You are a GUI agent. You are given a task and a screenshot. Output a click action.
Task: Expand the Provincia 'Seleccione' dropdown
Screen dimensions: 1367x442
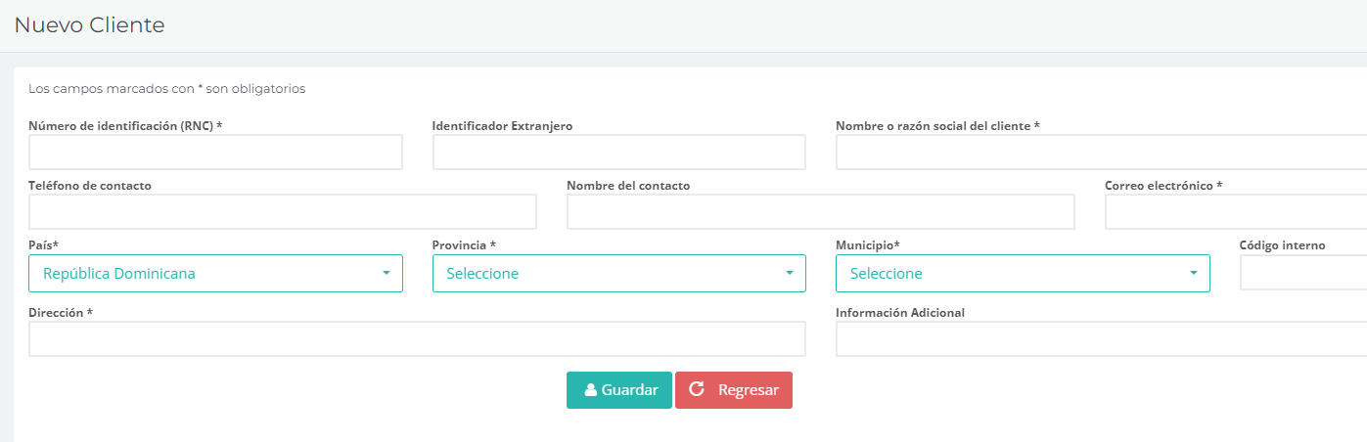pos(609,274)
